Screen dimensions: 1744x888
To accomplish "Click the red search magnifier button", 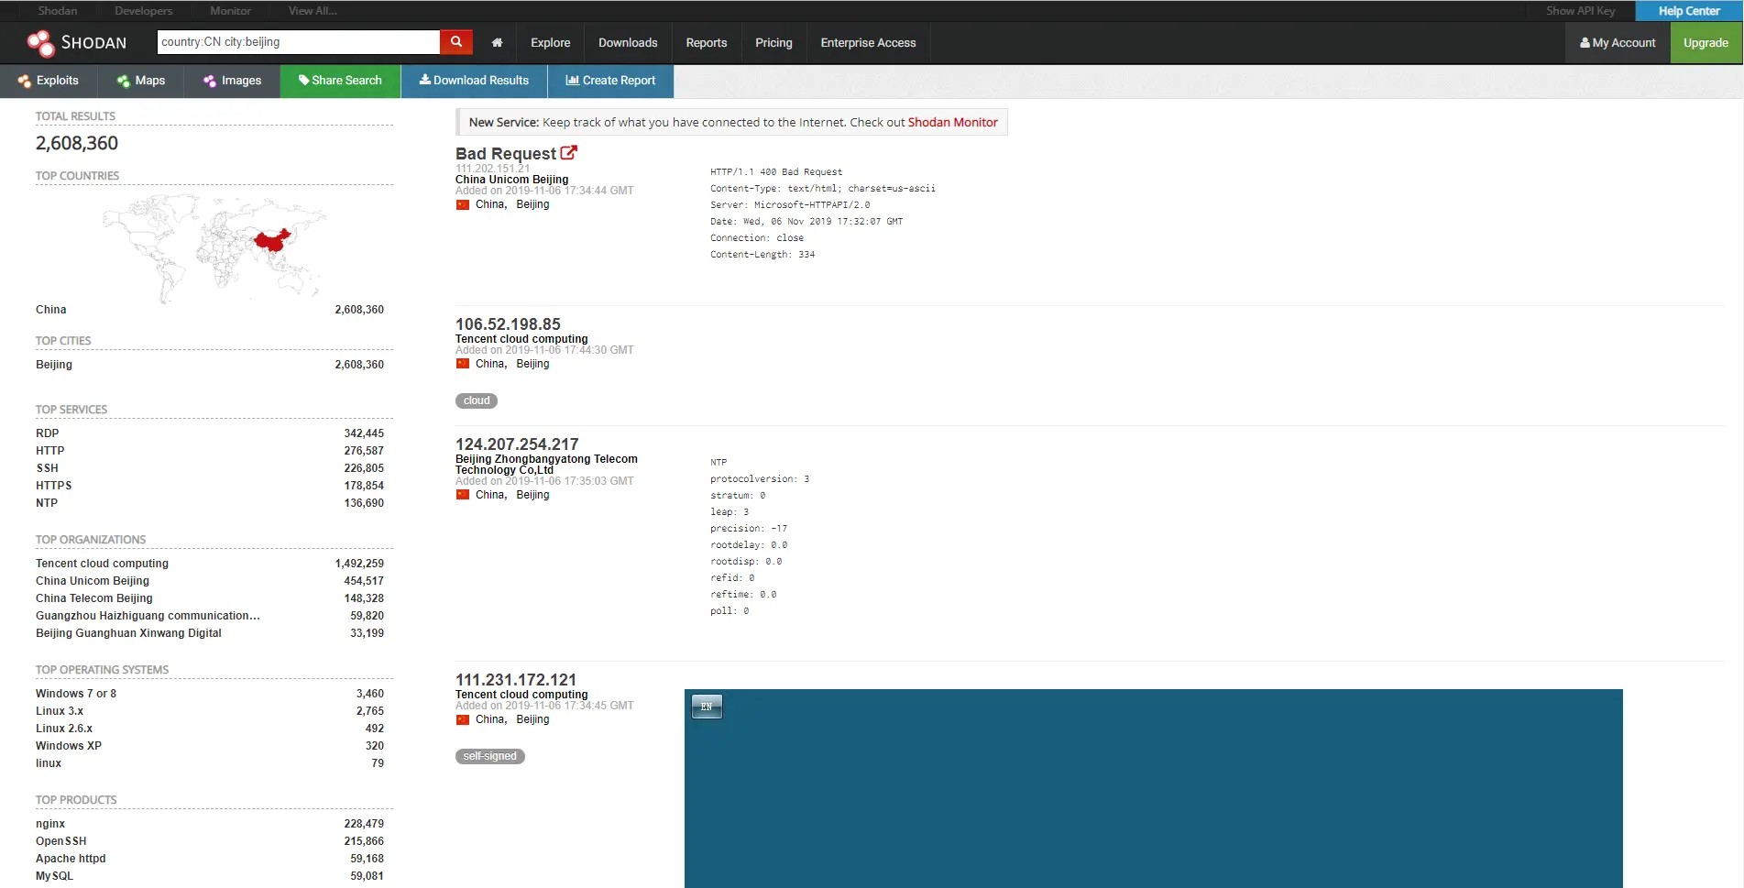I will pyautogui.click(x=456, y=42).
